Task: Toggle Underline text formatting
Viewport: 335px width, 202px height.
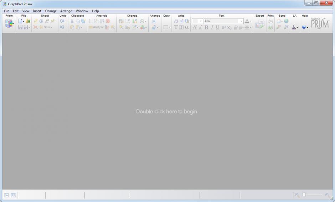Action: coord(217,27)
